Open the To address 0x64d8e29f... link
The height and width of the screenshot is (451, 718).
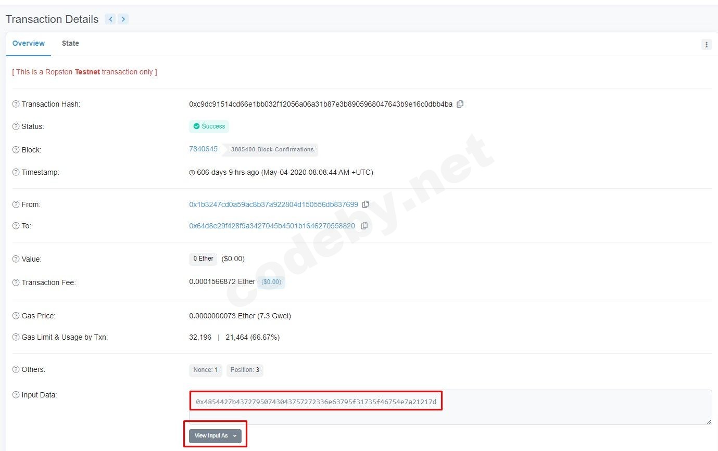click(272, 226)
